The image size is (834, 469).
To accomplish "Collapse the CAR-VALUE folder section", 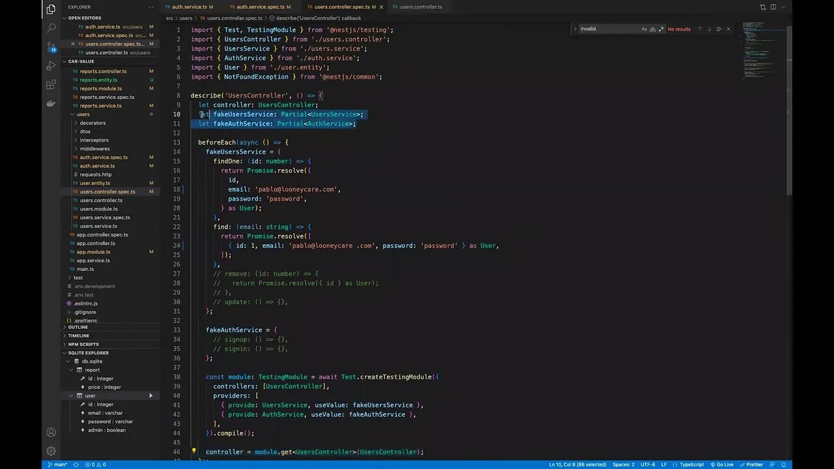I will [x=81, y=61].
